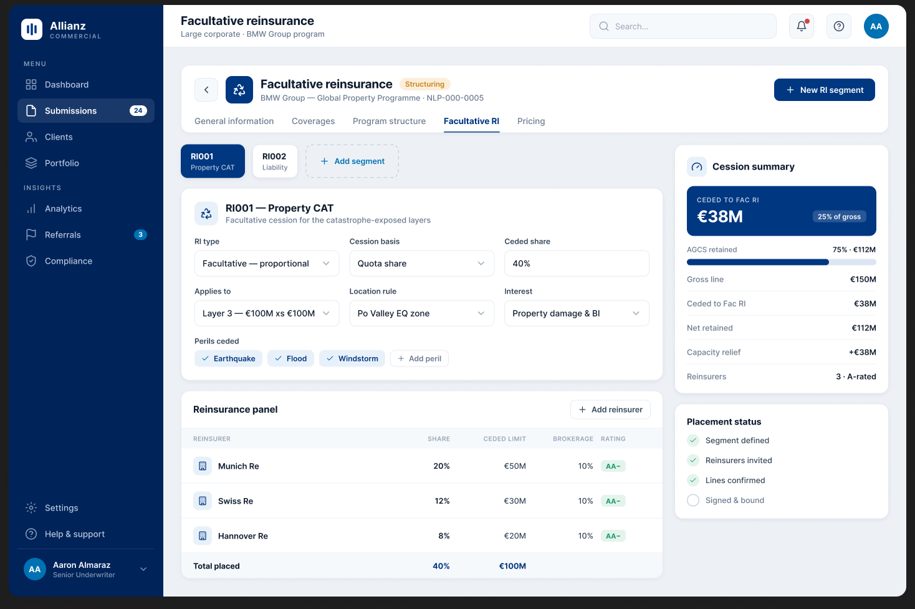Click the Search input field
The width and height of the screenshot is (915, 609).
(683, 26)
